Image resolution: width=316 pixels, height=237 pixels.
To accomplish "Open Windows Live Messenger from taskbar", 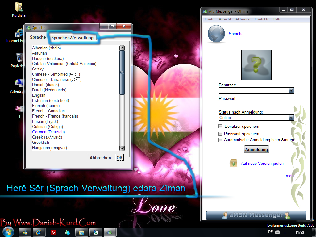I will tap(25, 233).
